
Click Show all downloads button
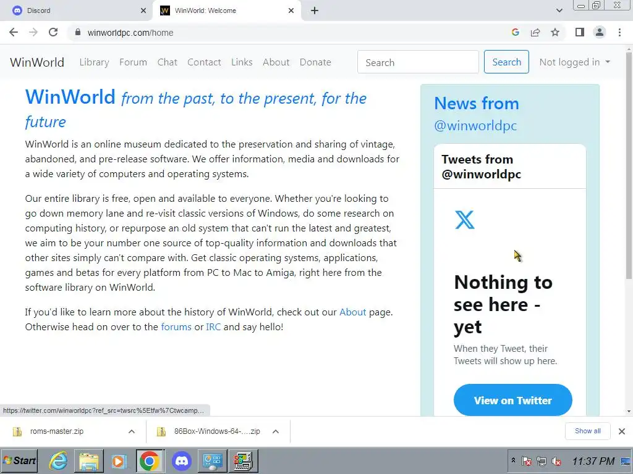(x=587, y=431)
